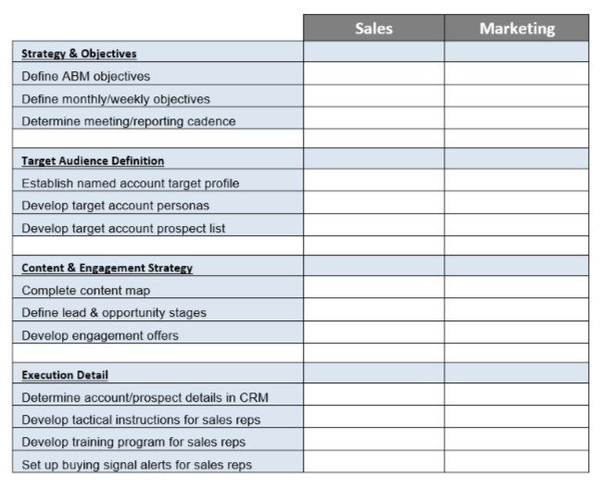The image size is (602, 488).
Task: Click Sales cell for Establish named account target profile
Action: coord(373,182)
